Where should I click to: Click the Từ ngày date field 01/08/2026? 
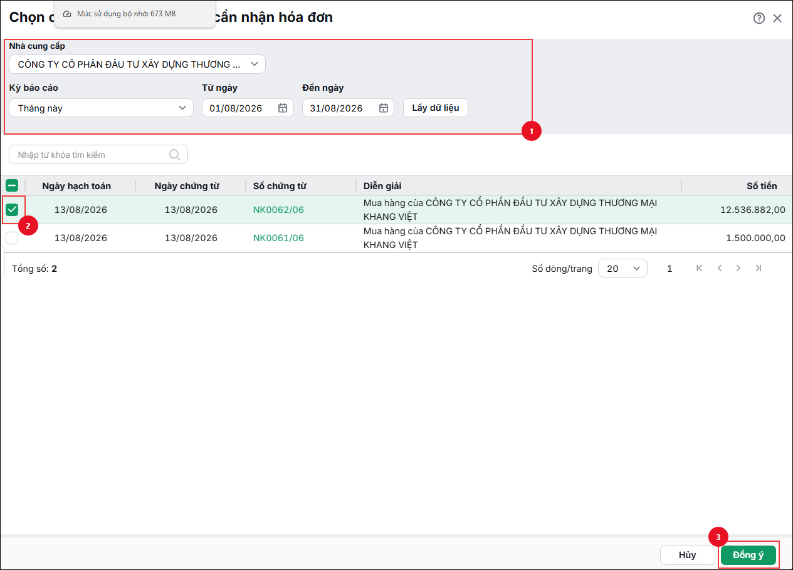click(x=248, y=108)
